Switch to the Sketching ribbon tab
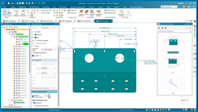The width and height of the screenshot is (198, 112). click(22, 7)
